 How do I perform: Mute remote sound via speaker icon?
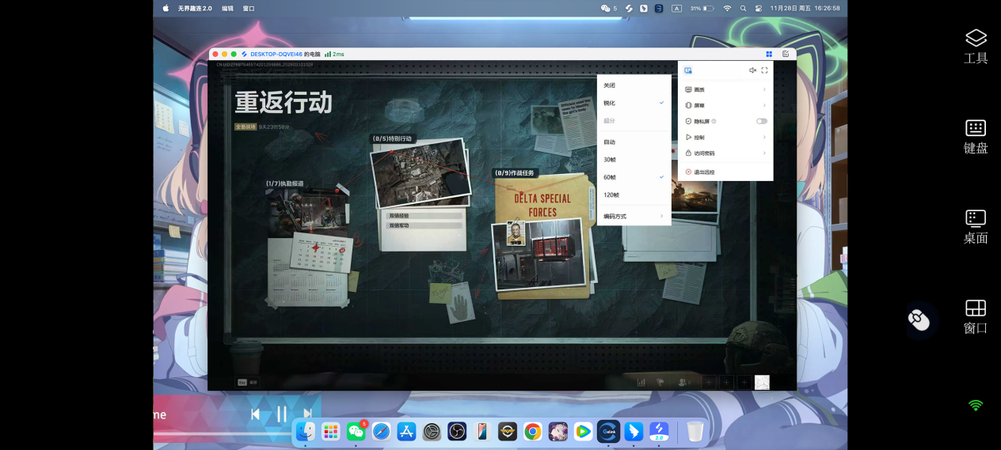(x=752, y=70)
